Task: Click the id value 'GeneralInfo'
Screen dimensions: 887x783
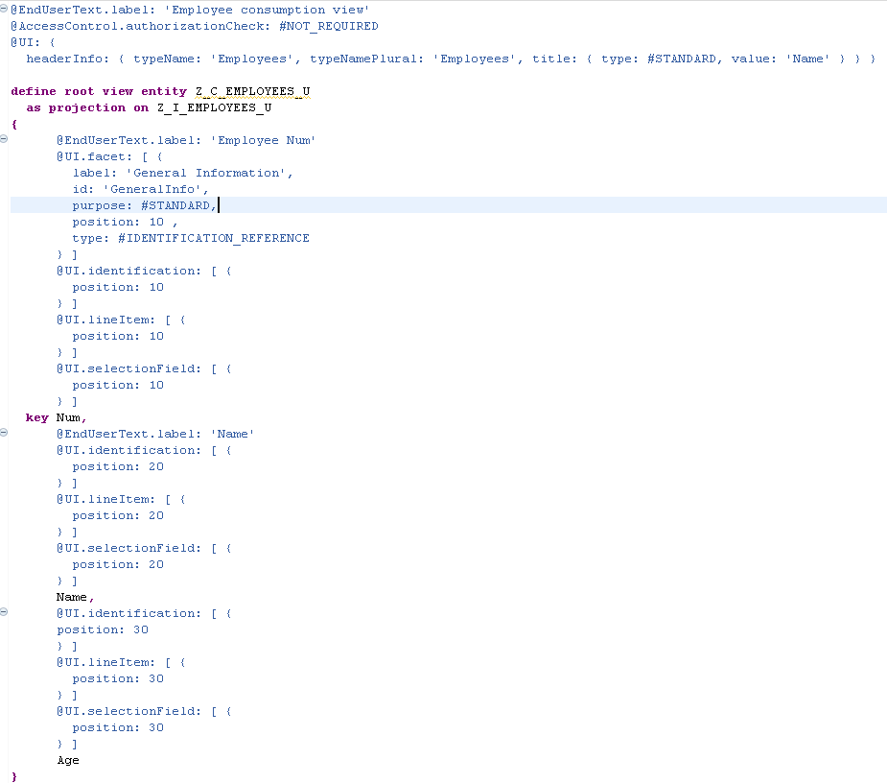Action: point(152,190)
